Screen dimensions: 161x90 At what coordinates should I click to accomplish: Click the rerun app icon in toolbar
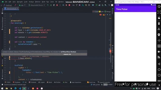pyautogui.click(x=48, y=5)
